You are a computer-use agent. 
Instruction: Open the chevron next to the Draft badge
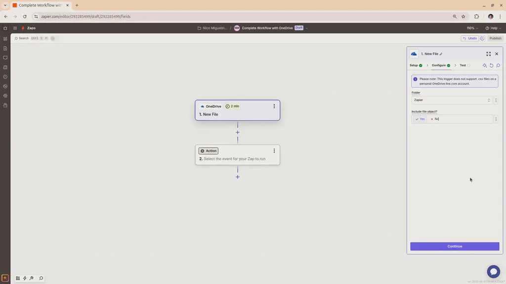[307, 28]
